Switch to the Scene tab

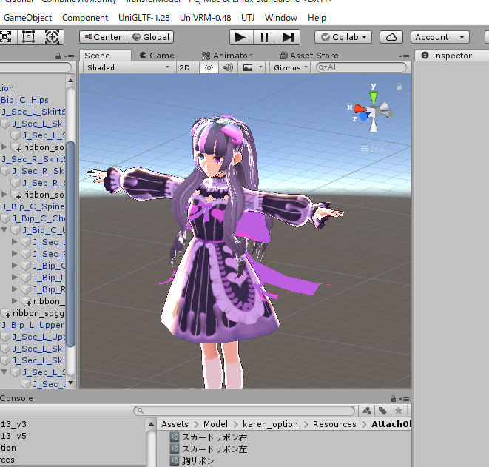[104, 56]
